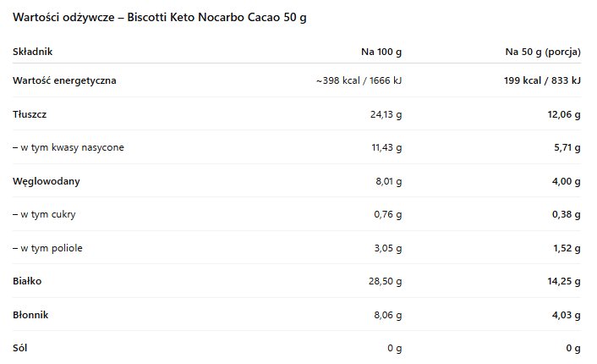597x364 pixels.
Task: Click the '– w tym poliole' row label
Action: [47, 248]
